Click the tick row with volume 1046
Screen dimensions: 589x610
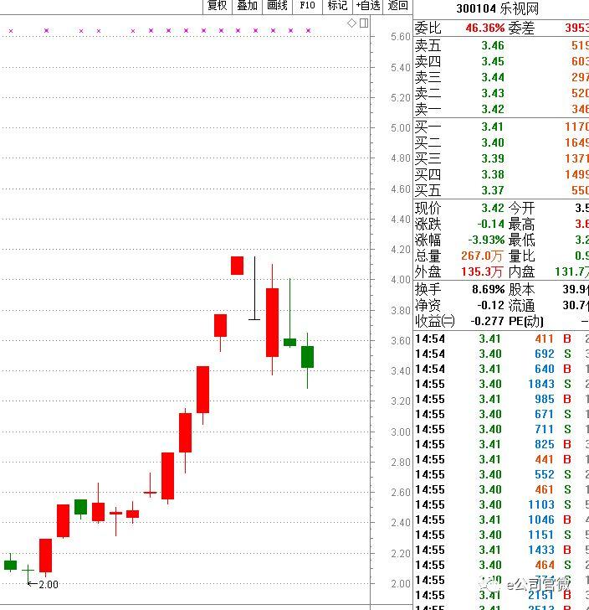(x=501, y=520)
